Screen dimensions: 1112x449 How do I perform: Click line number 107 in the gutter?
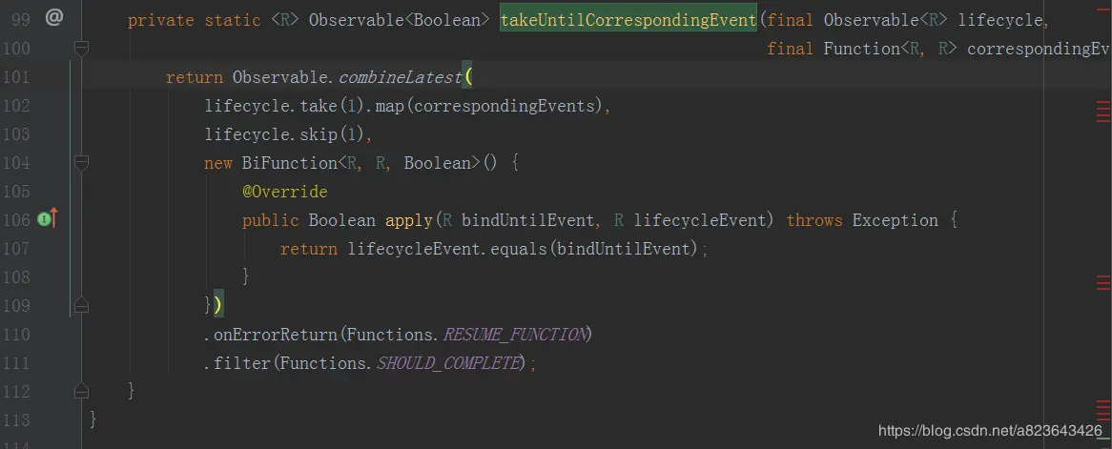coord(16,248)
